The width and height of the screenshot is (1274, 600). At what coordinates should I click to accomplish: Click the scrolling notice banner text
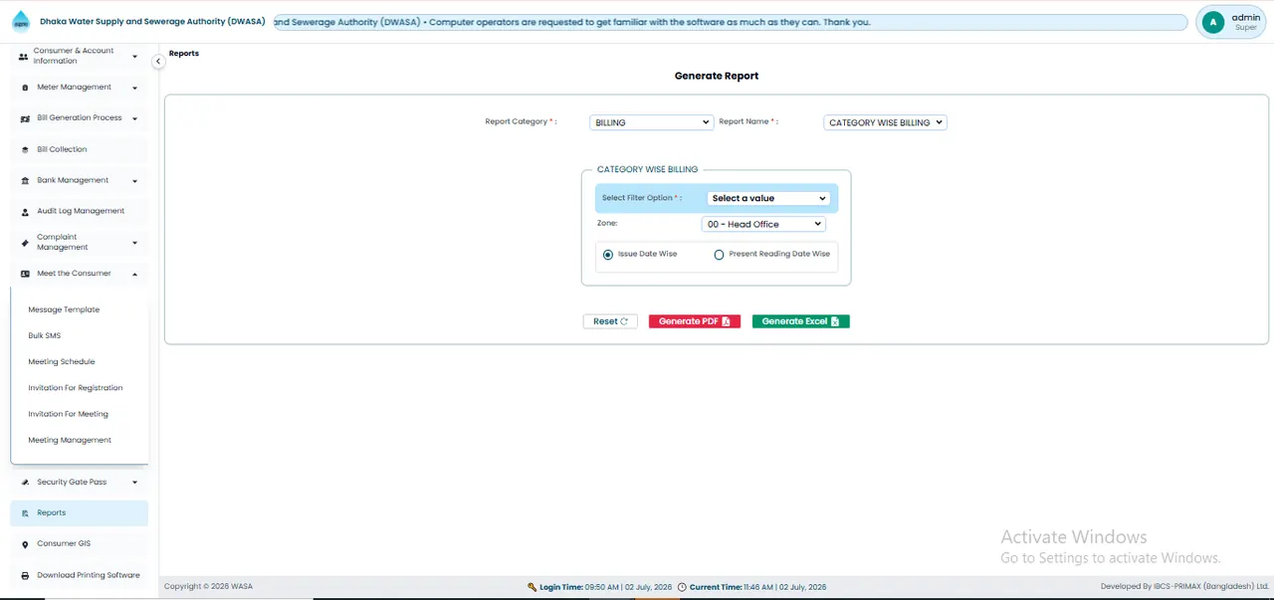point(572,22)
